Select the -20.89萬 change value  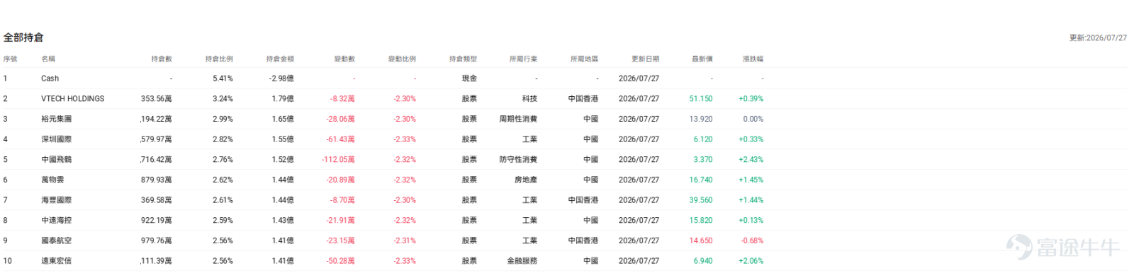pos(340,180)
